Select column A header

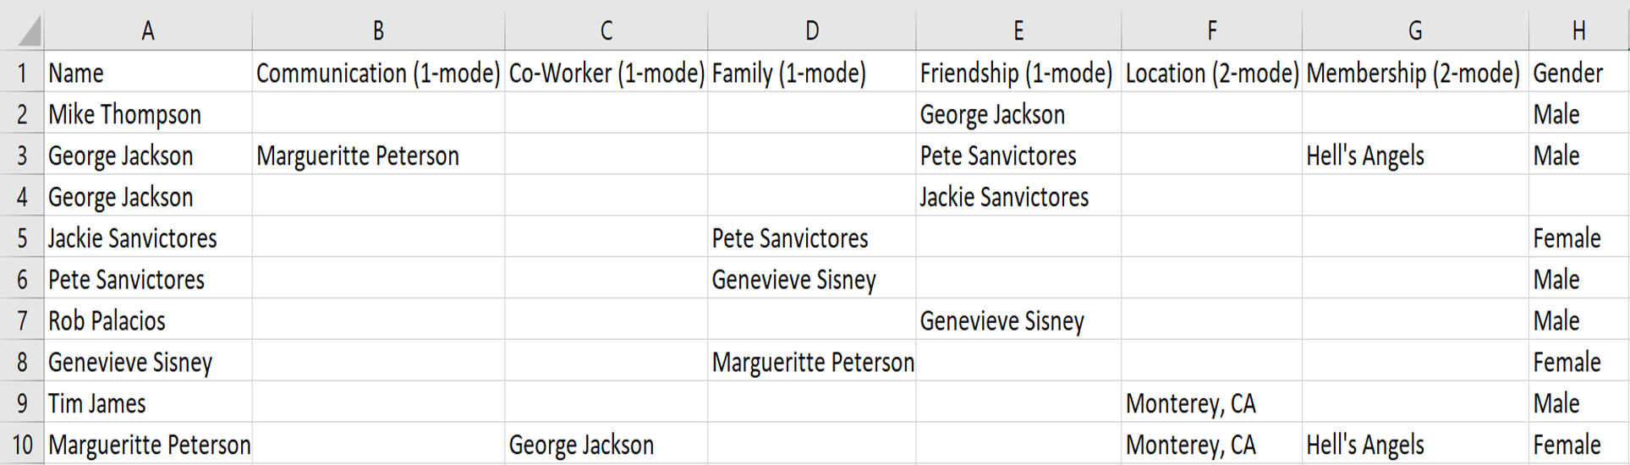coord(148,31)
